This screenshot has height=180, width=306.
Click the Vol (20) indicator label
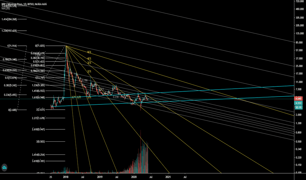pyautogui.click(x=6, y=9)
